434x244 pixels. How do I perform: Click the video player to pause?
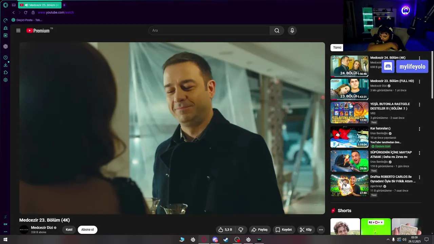[172, 128]
